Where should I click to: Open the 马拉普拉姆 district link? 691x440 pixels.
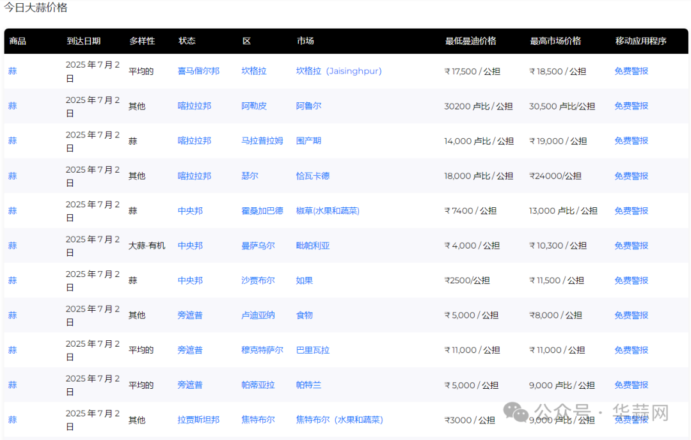click(x=262, y=141)
